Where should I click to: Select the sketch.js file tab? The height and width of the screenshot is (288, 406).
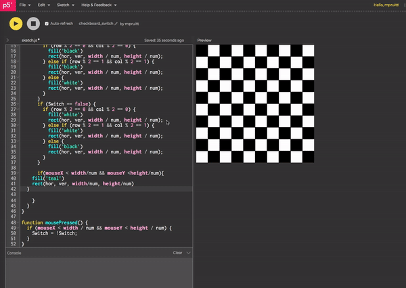coord(30,40)
